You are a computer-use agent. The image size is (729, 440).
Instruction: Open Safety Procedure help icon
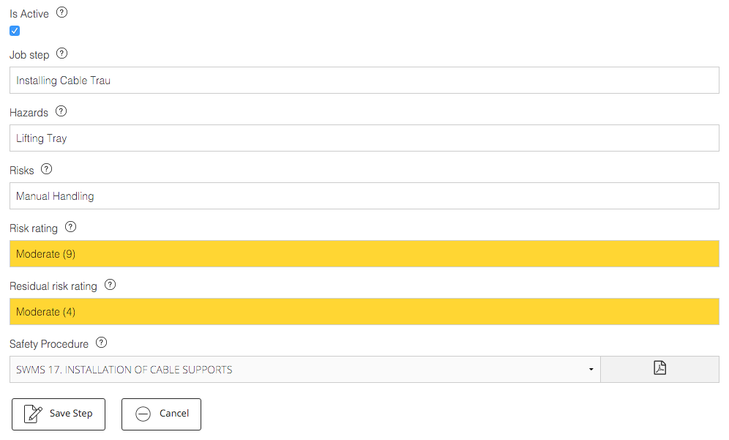(x=101, y=343)
